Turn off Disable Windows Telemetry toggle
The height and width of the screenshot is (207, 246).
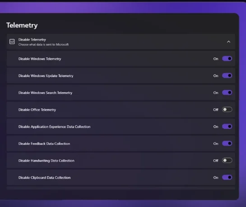point(227,59)
